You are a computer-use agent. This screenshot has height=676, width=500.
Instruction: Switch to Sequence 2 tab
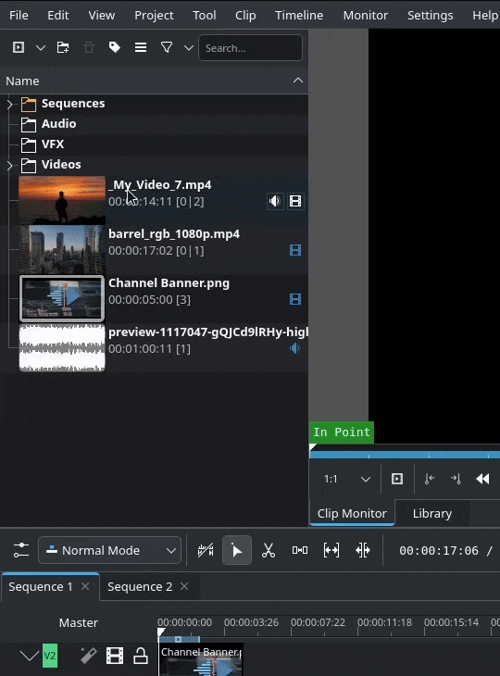140,587
